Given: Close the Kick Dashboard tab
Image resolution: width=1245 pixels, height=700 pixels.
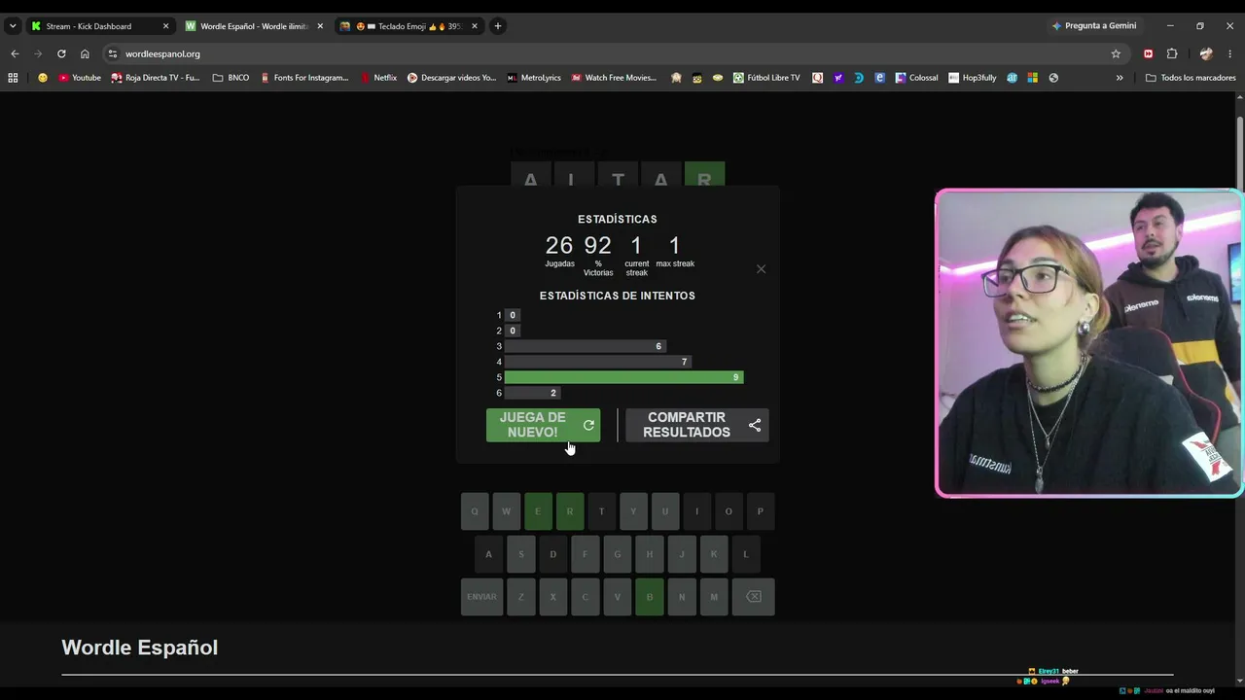Looking at the screenshot, I should pos(165,26).
